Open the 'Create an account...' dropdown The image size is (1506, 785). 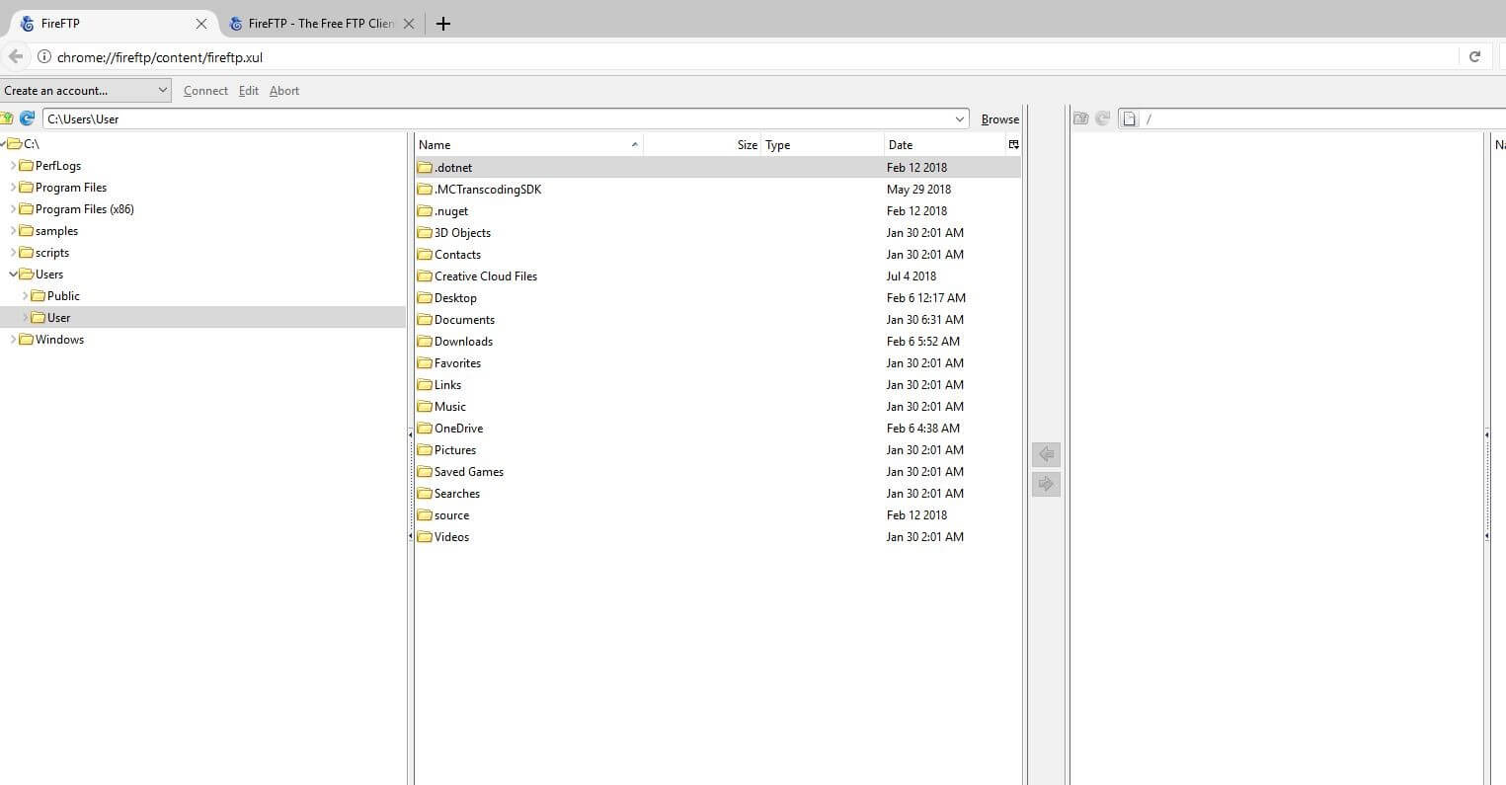[x=86, y=90]
